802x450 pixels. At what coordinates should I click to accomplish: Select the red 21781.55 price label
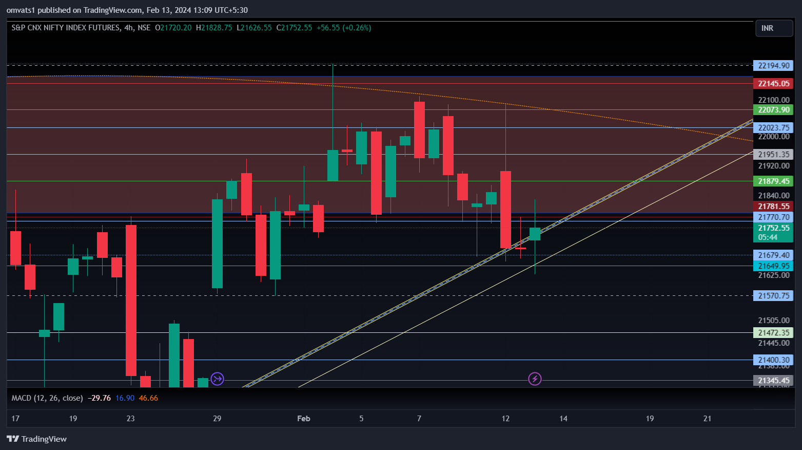tap(773, 207)
